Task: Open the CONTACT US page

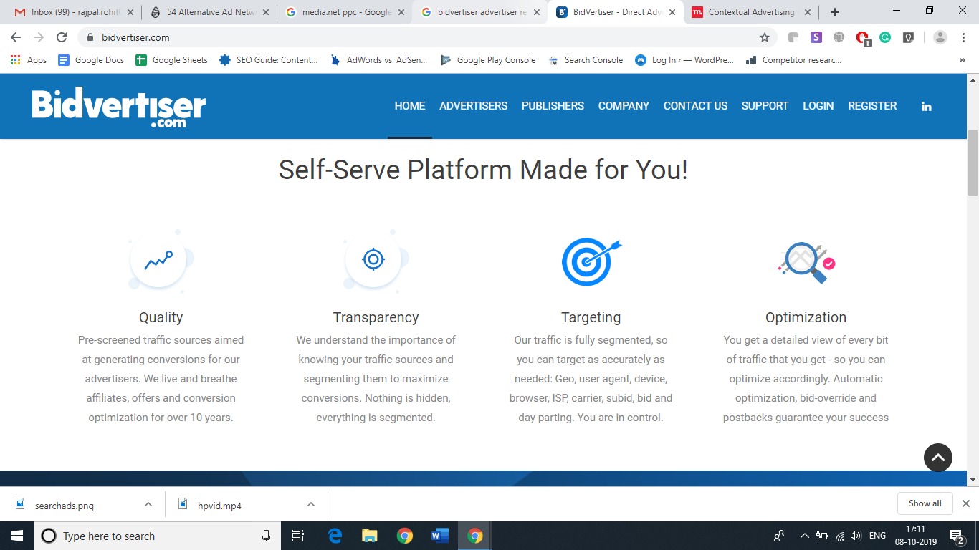Action: pyautogui.click(x=695, y=106)
